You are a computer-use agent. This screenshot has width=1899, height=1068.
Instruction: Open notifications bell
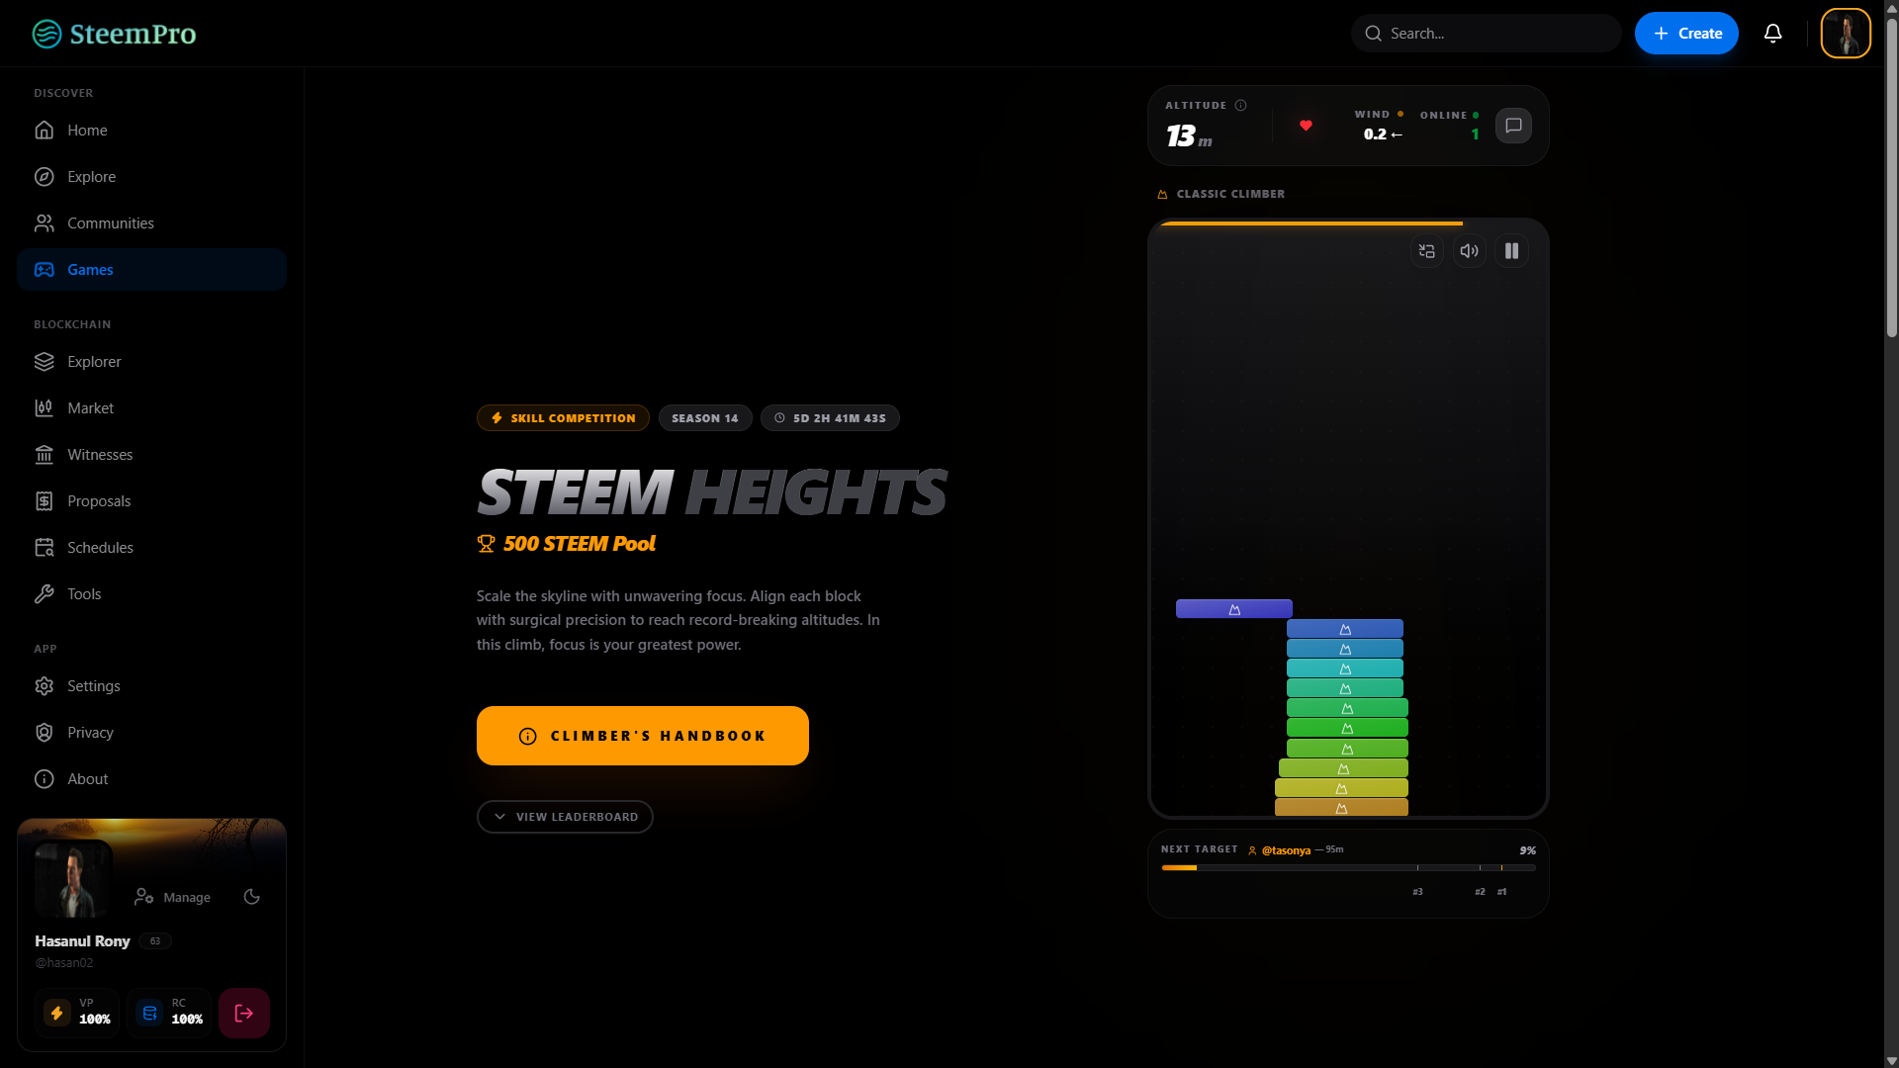pyautogui.click(x=1772, y=34)
